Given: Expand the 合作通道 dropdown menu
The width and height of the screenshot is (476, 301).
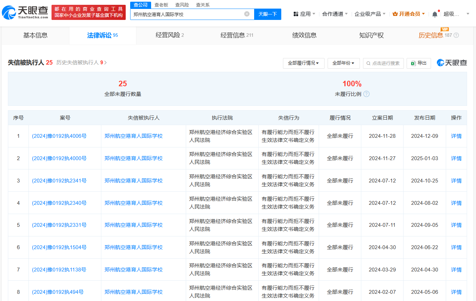Looking at the screenshot, I should [335, 14].
